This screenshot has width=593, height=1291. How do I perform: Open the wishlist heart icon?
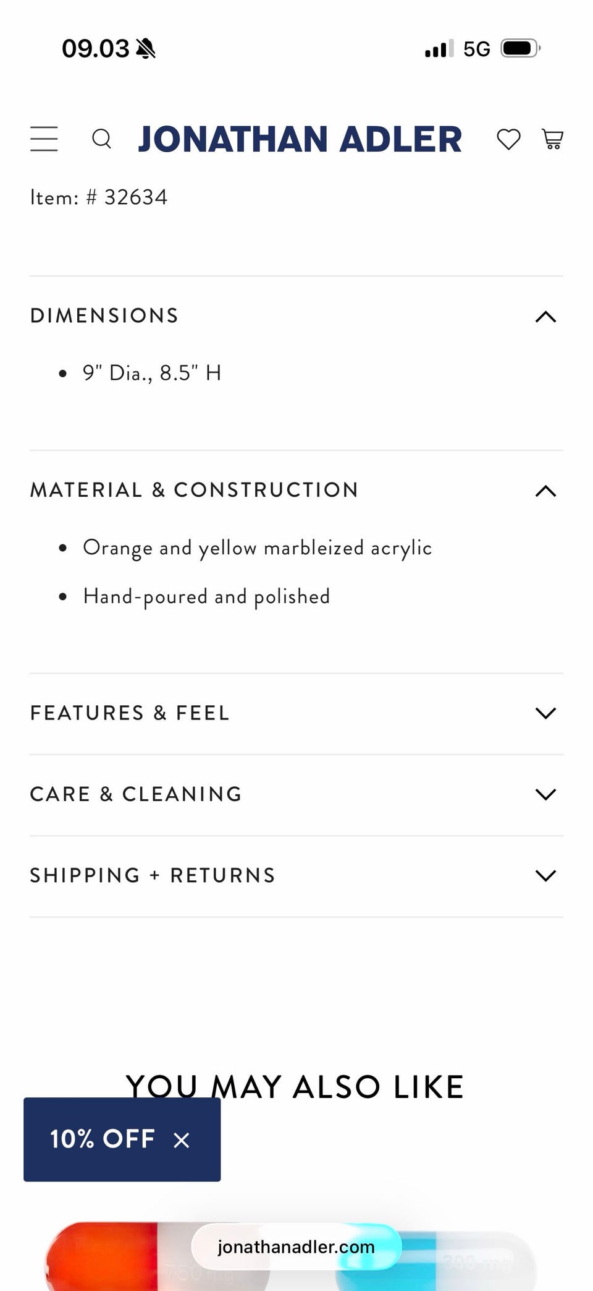pos(509,139)
